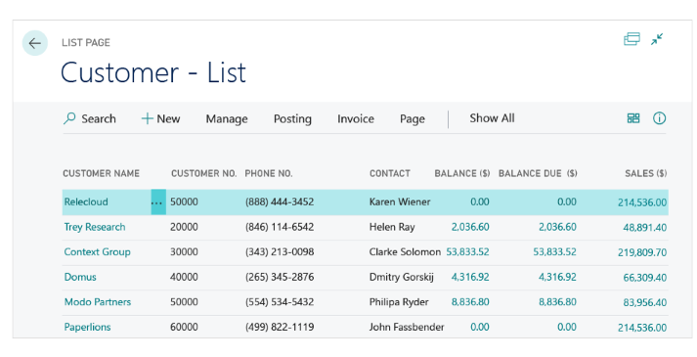Viewport: 697px width, 357px height.
Task: Select customer number 30000 cell
Action: pyautogui.click(x=184, y=252)
